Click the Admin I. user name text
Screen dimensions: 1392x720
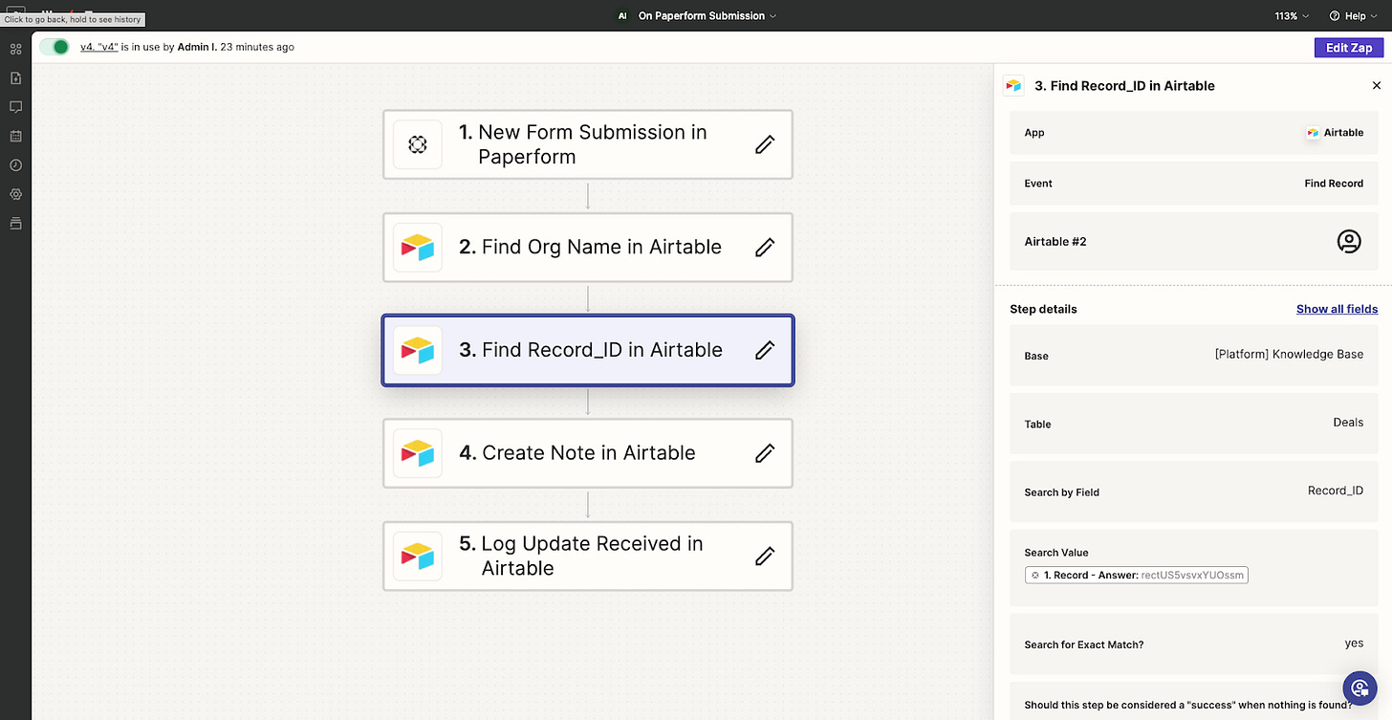[197, 47]
